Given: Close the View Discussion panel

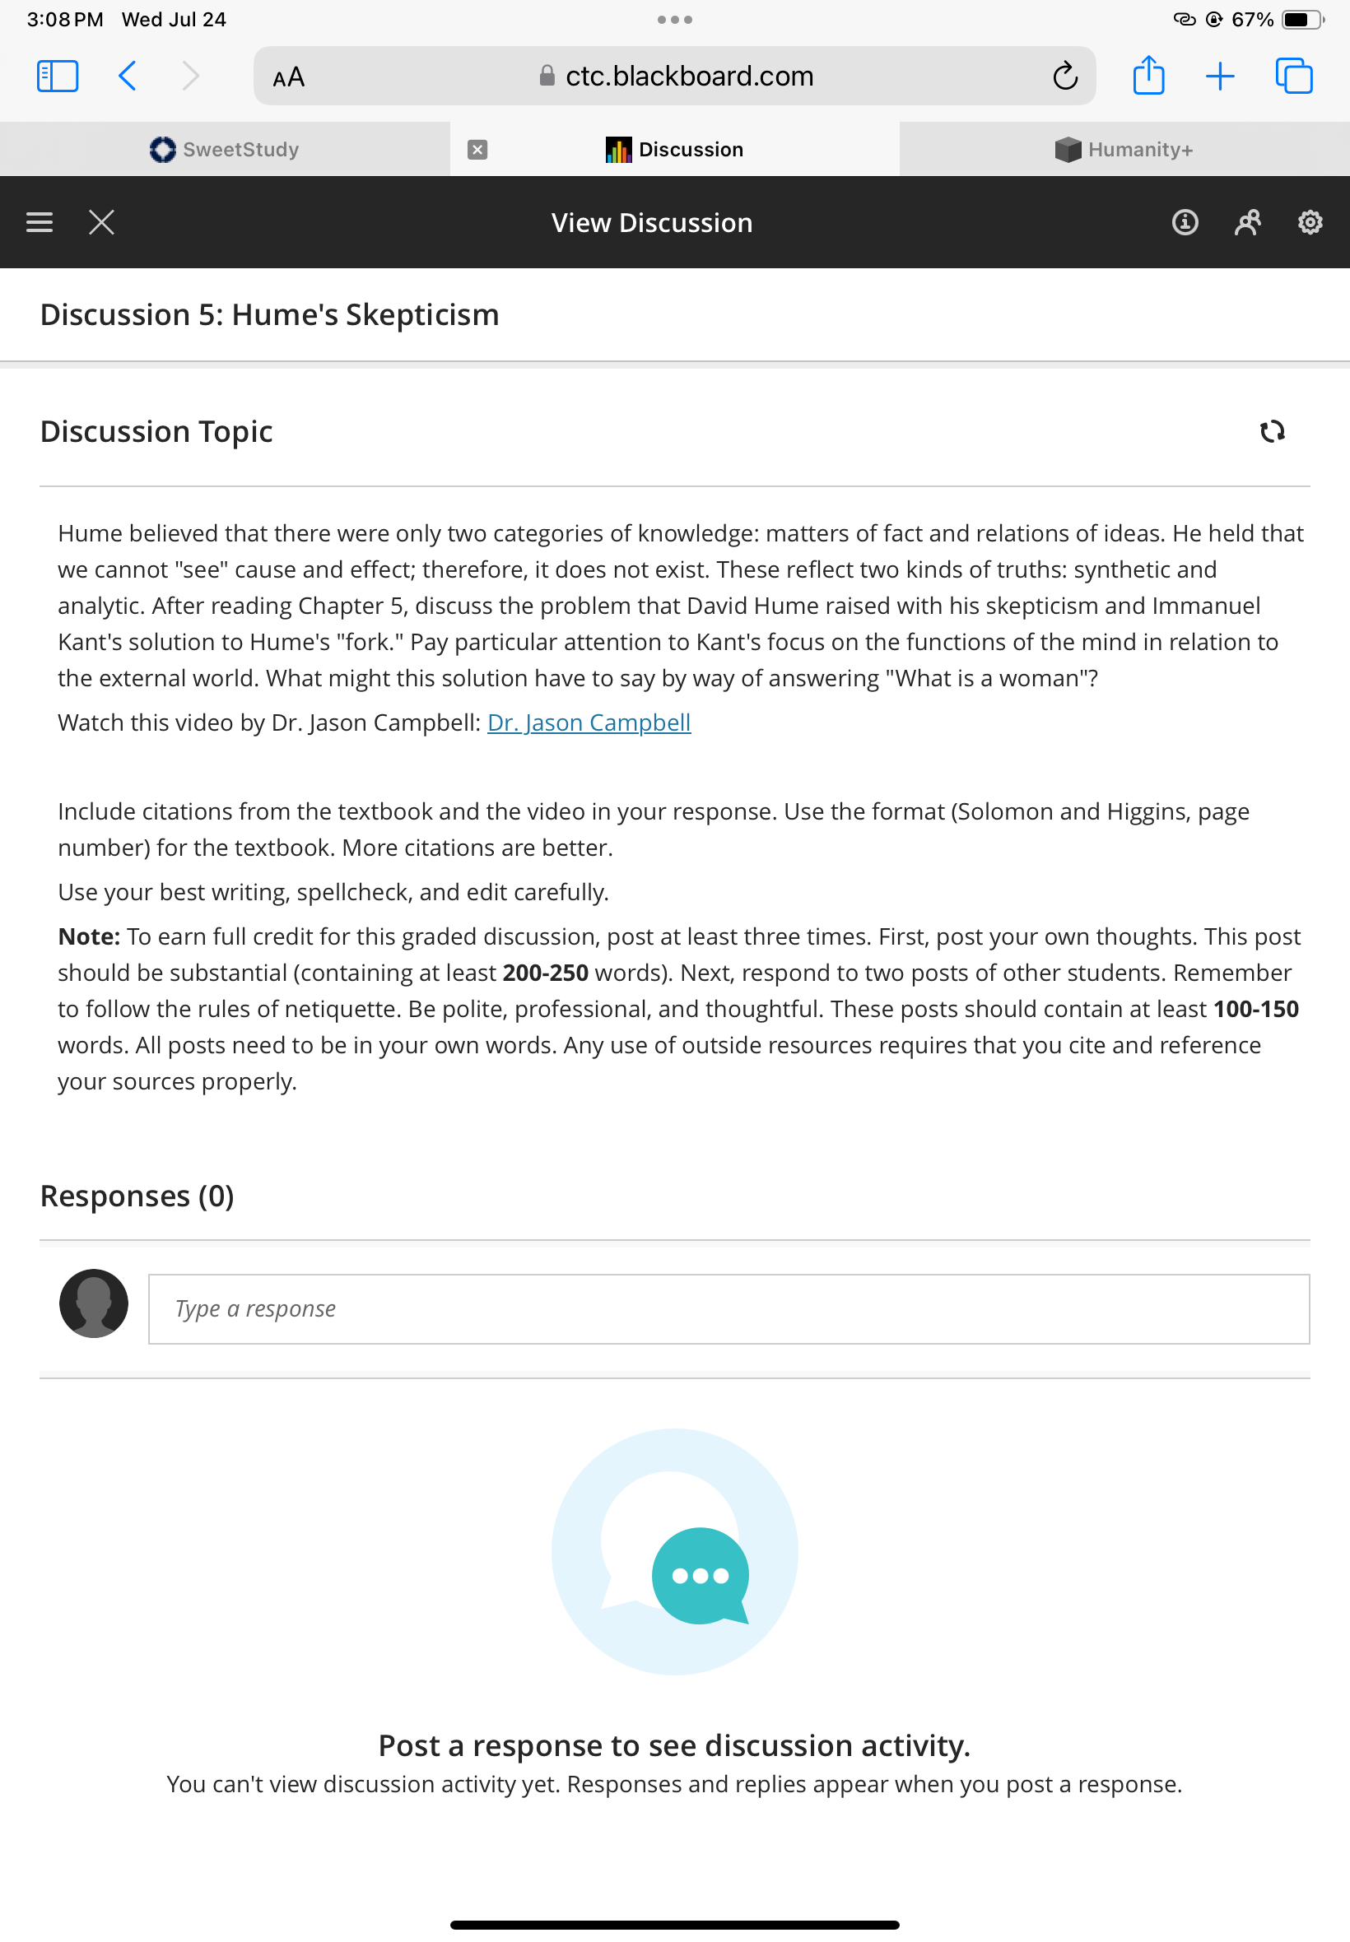Looking at the screenshot, I should coord(101,222).
